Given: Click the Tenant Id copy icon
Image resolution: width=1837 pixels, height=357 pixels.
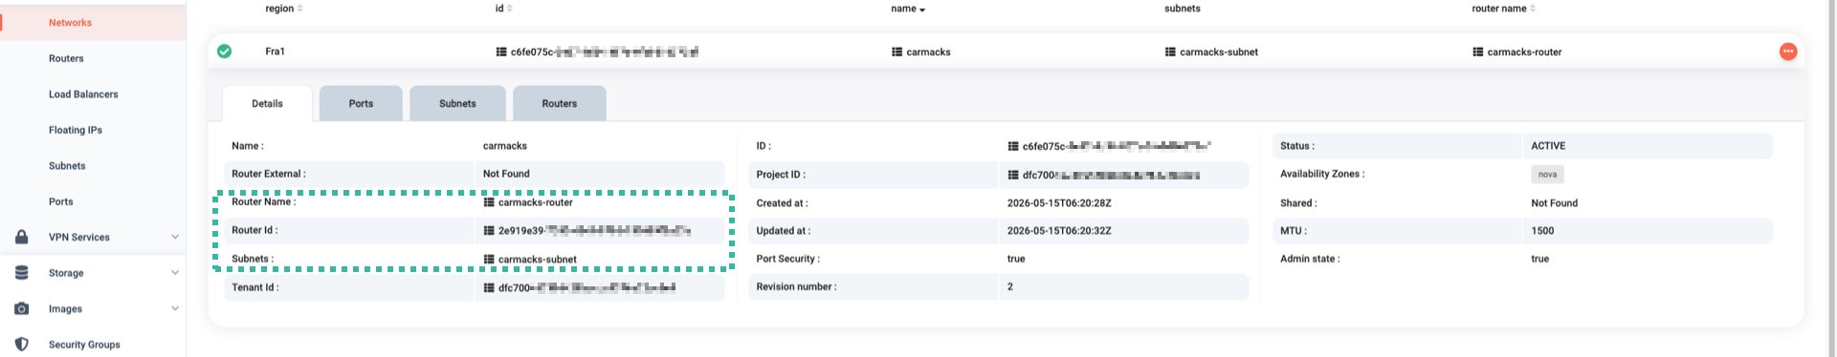Looking at the screenshot, I should [x=489, y=287].
